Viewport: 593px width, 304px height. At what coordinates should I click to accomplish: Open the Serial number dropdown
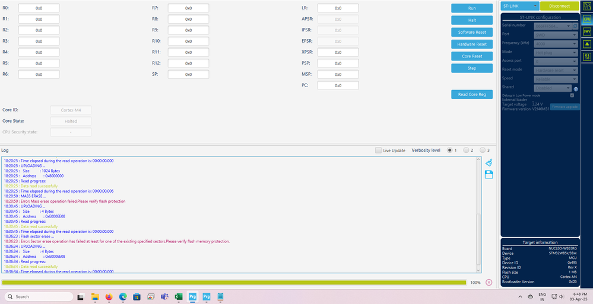[x=553, y=26]
